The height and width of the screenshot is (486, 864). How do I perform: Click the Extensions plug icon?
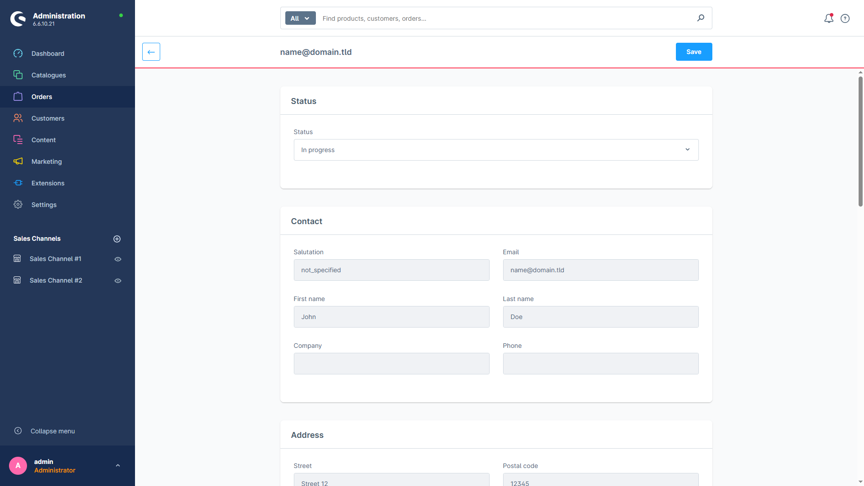tap(18, 183)
